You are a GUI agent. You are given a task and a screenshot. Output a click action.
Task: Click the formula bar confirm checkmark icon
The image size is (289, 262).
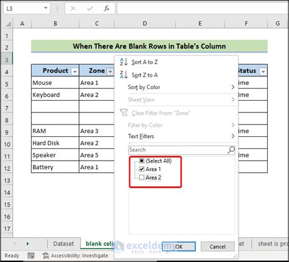[x=90, y=9]
